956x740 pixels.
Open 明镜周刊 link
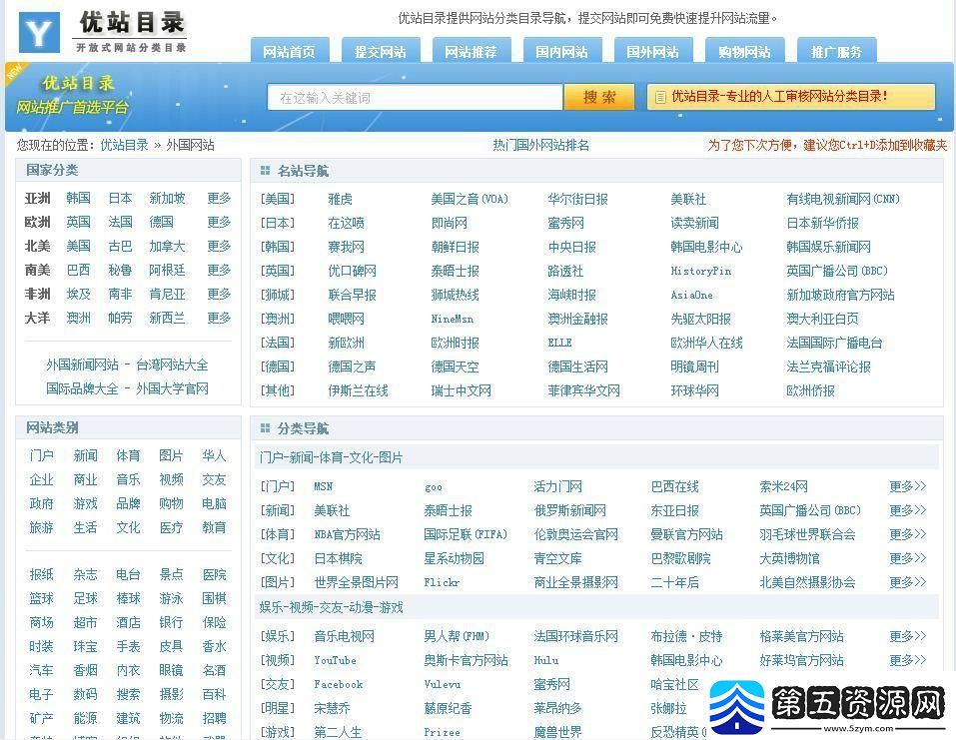(x=695, y=367)
